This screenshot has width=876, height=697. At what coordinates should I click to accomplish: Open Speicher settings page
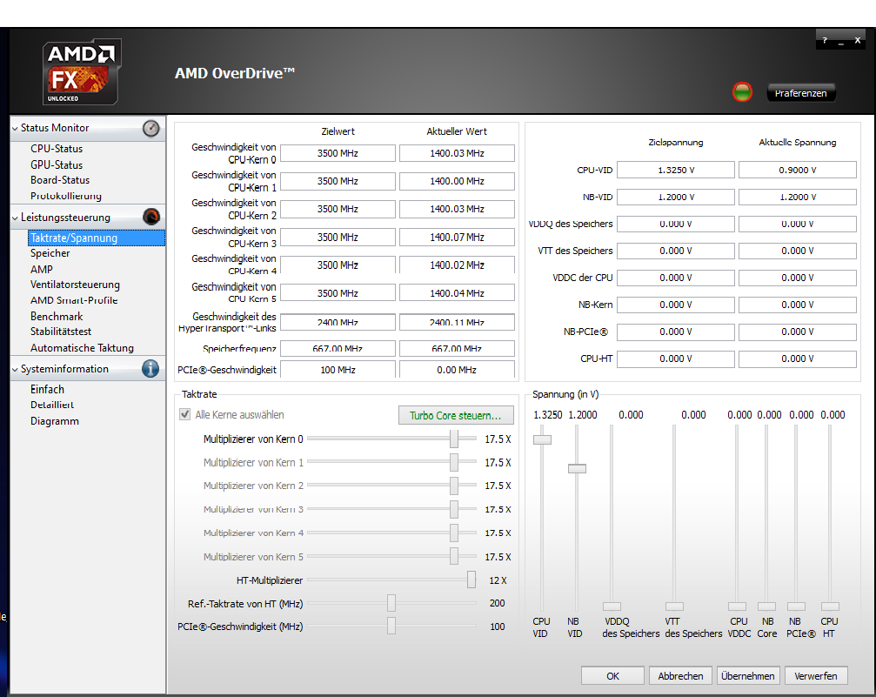click(50, 253)
